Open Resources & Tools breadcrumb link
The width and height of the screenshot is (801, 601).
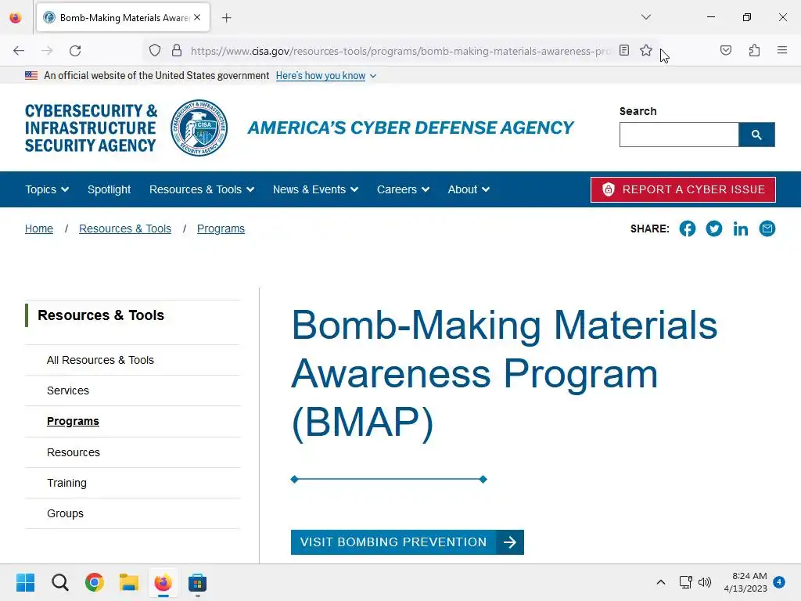[x=125, y=229]
